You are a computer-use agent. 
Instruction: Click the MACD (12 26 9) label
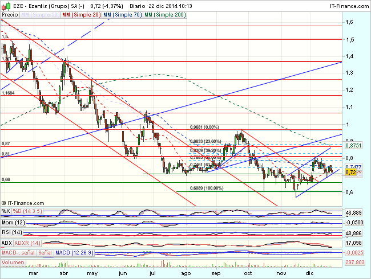(74, 253)
